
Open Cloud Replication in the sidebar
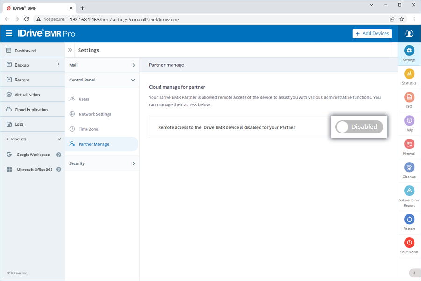(32, 110)
